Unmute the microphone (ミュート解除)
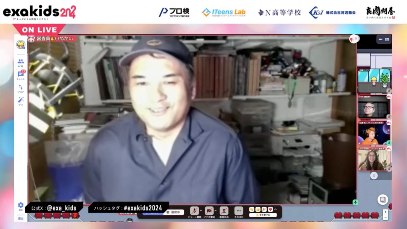 [194, 212]
